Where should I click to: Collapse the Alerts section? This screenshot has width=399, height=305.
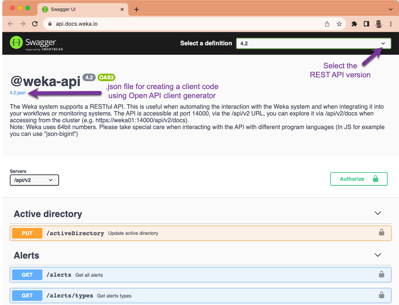click(x=377, y=255)
